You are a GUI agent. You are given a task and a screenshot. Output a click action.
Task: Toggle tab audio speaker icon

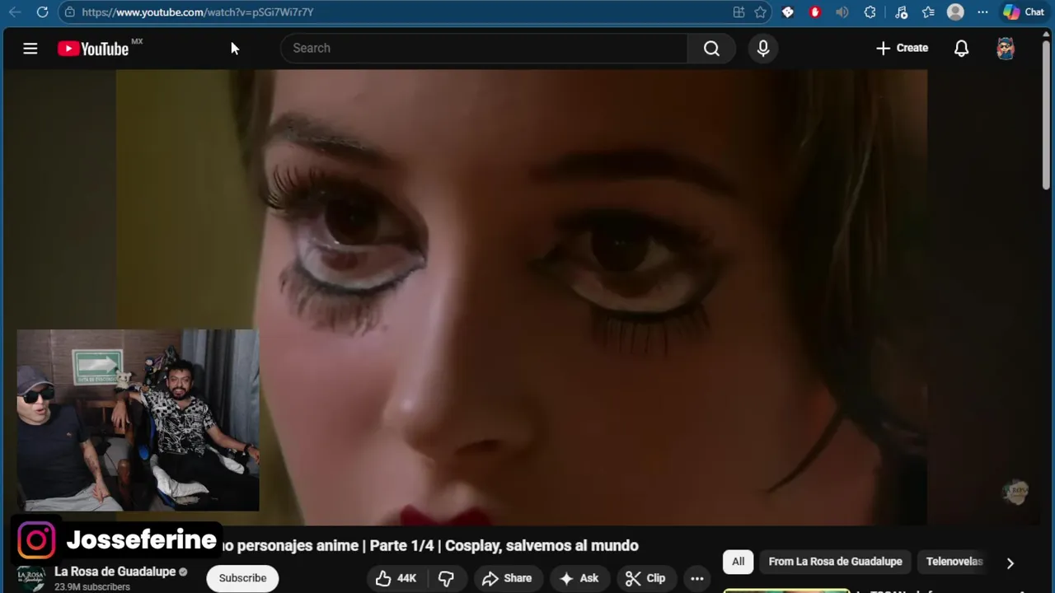point(842,12)
